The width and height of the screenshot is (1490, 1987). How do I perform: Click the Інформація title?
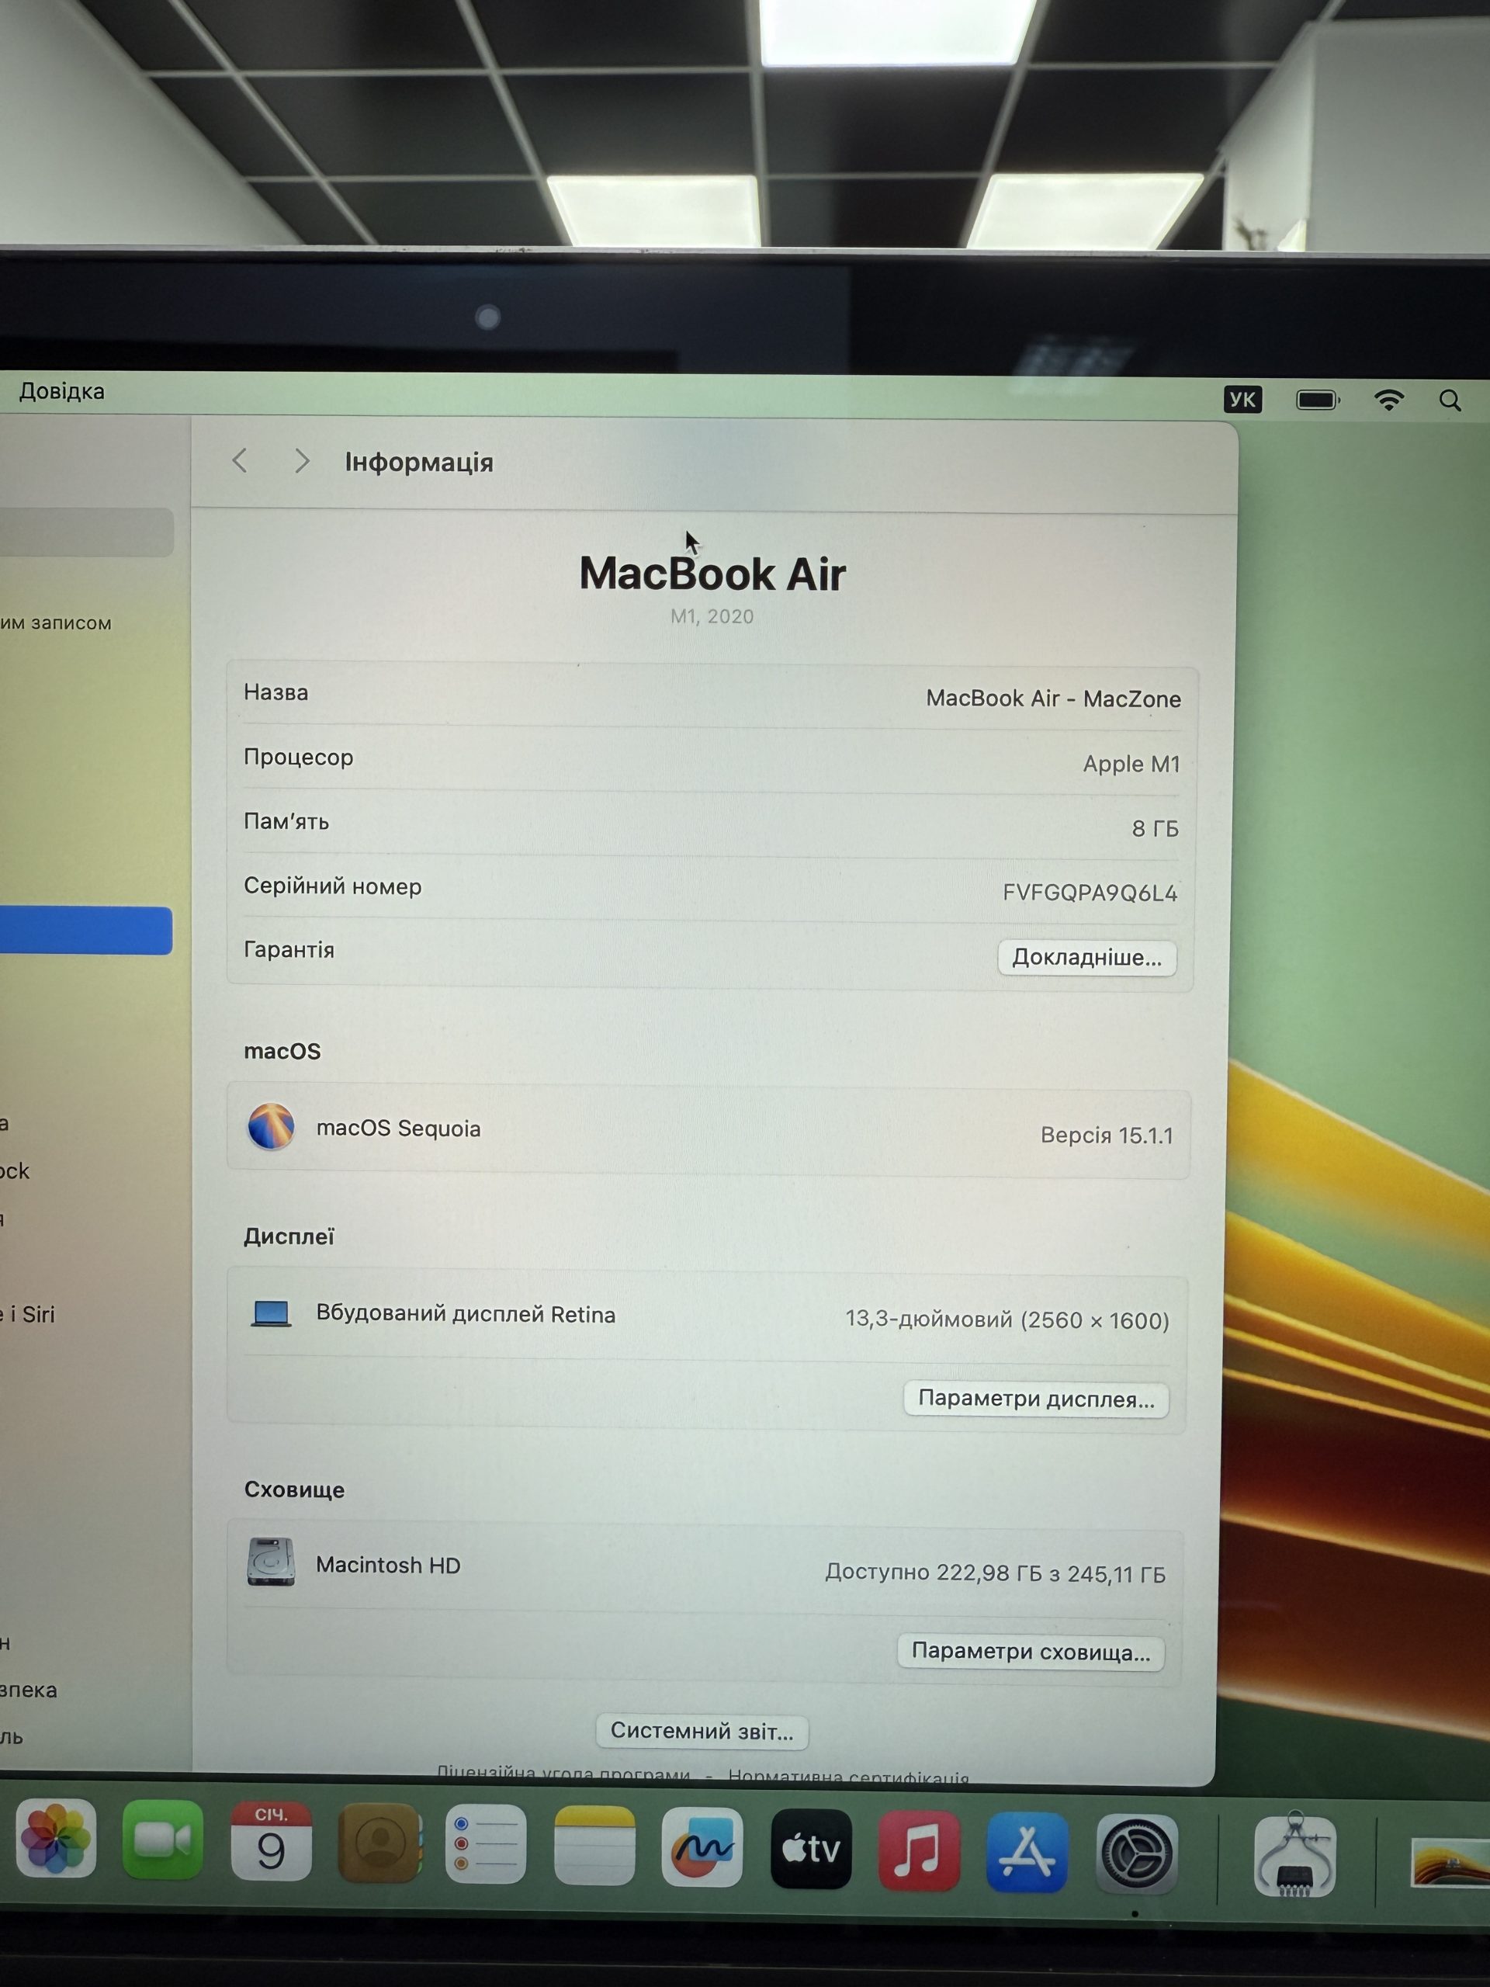(x=418, y=462)
